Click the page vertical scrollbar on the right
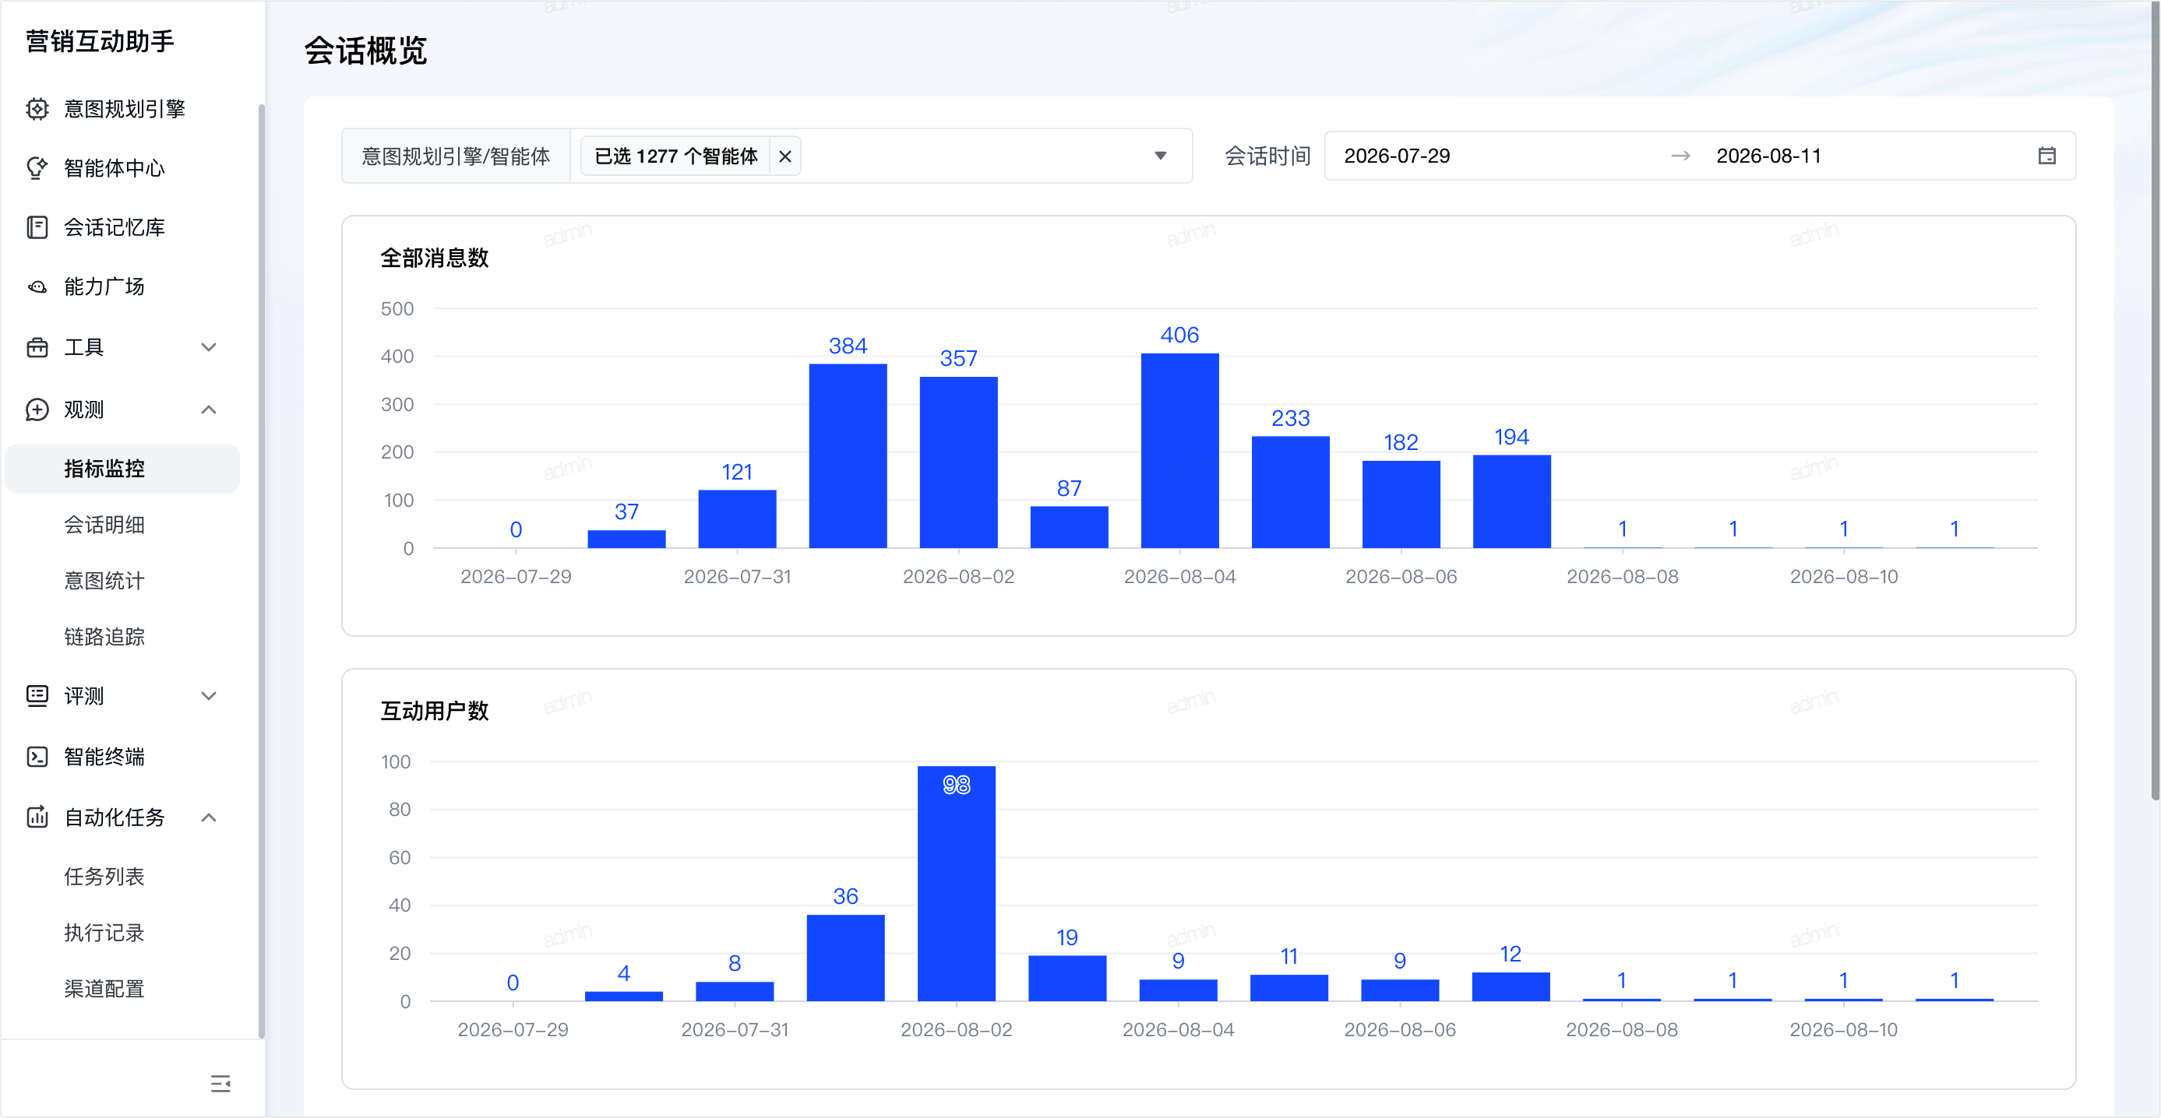 [x=2155, y=401]
